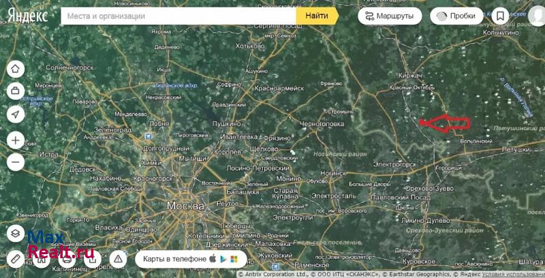This screenshot has height=278, width=545.
Task: Zoom in with the plus button
Action: (16, 140)
